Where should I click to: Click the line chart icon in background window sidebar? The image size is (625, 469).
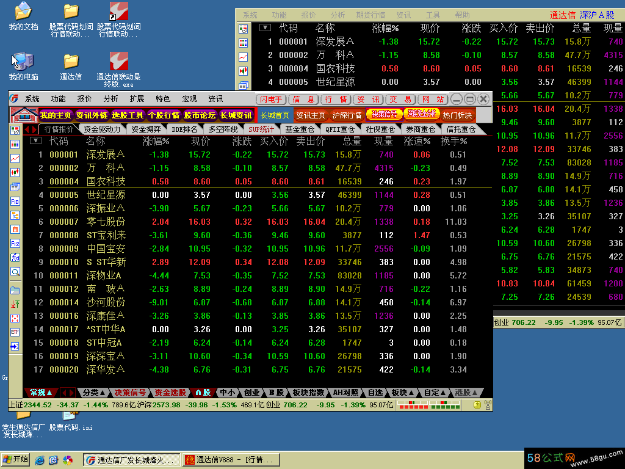[x=243, y=57]
